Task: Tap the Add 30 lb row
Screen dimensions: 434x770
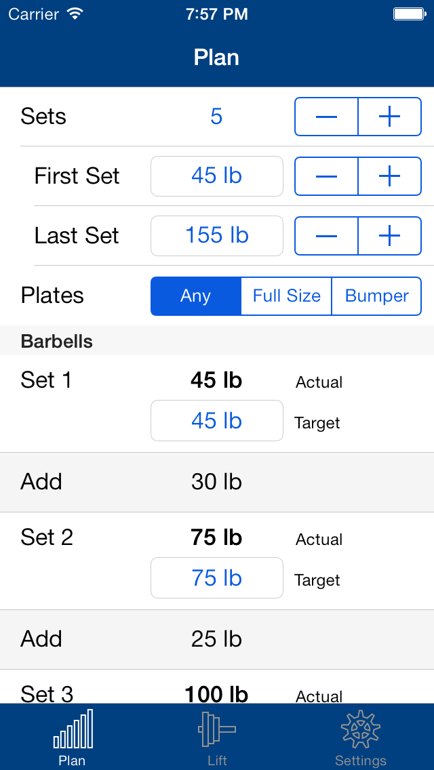Action: (217, 482)
